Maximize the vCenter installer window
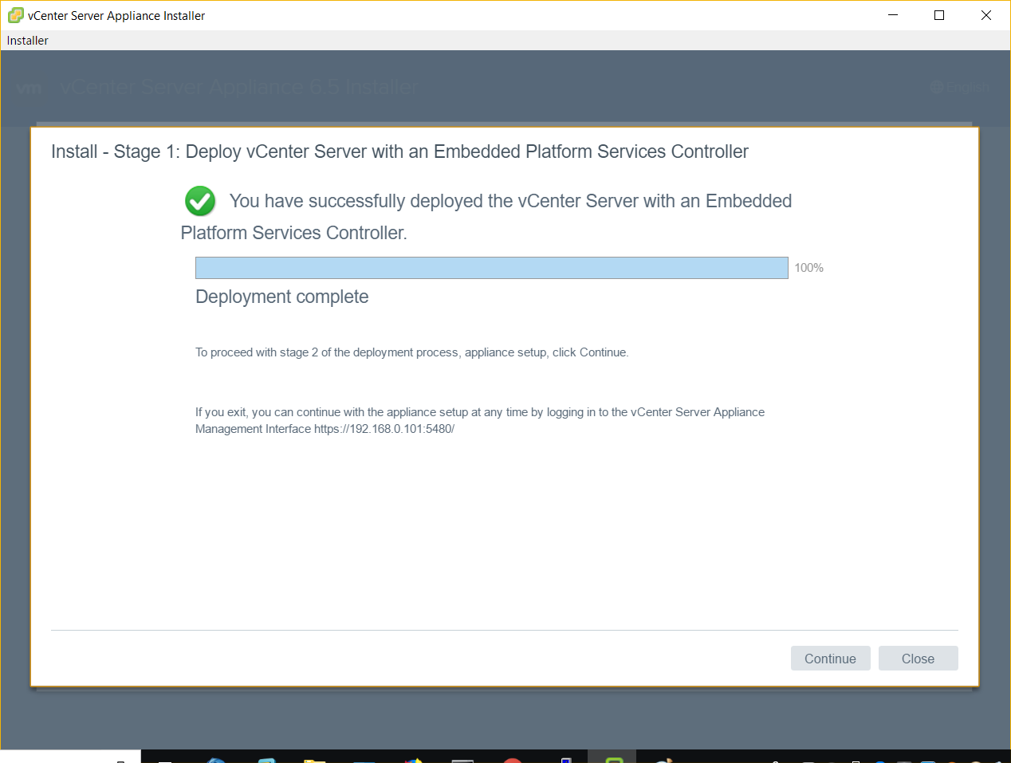This screenshot has width=1011, height=763. pyautogui.click(x=939, y=15)
